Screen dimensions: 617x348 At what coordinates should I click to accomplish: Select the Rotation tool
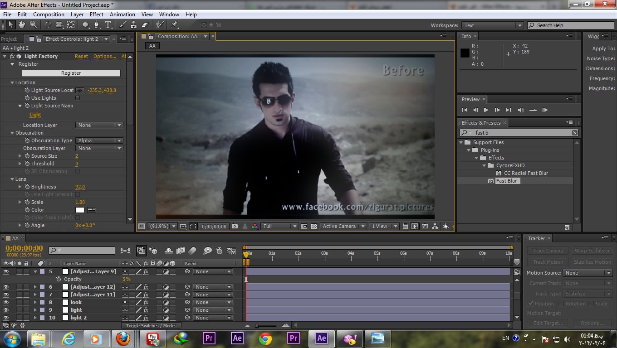coord(48,25)
